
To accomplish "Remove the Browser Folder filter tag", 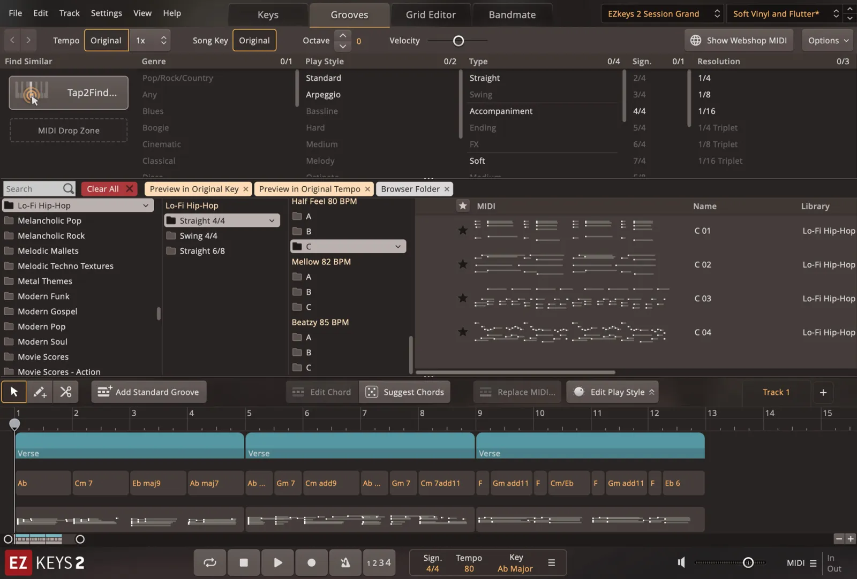I will pyautogui.click(x=447, y=189).
